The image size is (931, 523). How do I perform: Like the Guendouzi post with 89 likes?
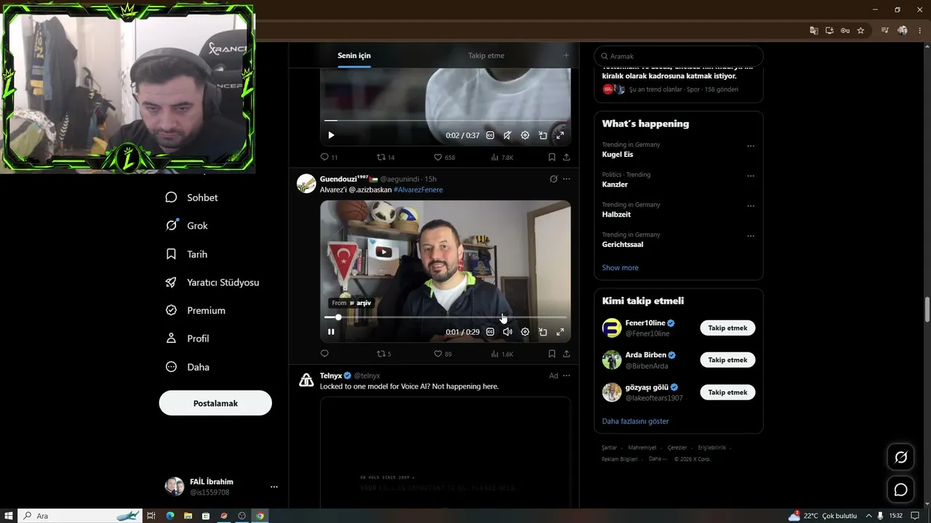(x=442, y=354)
